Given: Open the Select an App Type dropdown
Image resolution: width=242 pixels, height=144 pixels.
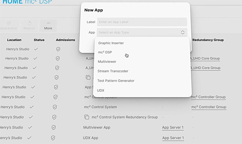Looking at the screenshot, I should point(142,32).
